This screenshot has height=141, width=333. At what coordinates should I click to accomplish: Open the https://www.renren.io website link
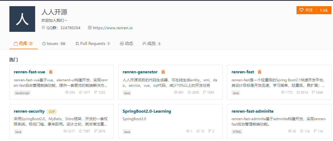click(113, 28)
